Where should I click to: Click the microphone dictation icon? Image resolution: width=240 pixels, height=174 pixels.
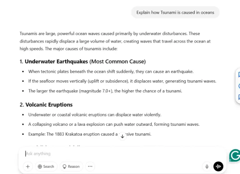(x=206, y=167)
